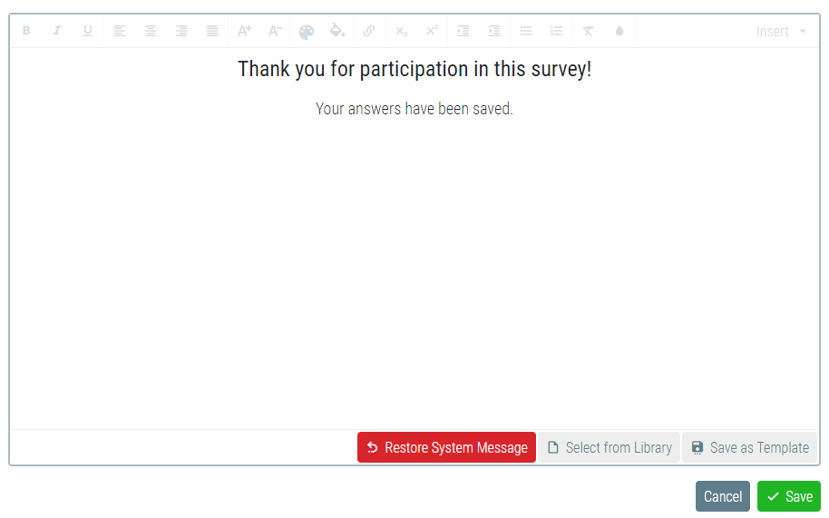Clear text formatting
The image size is (829, 518).
[588, 31]
